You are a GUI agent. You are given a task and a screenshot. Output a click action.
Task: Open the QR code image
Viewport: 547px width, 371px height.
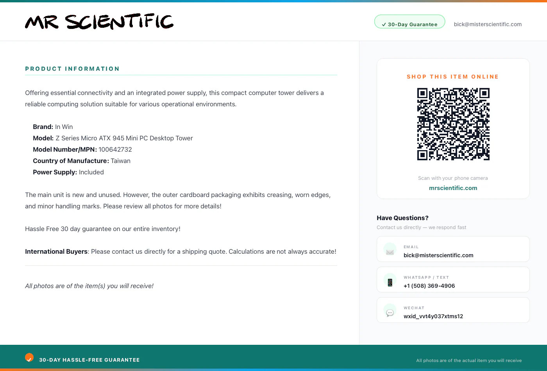tap(453, 124)
